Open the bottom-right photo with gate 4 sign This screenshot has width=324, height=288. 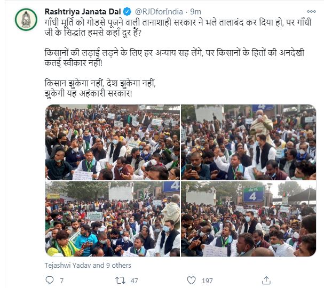249,219
